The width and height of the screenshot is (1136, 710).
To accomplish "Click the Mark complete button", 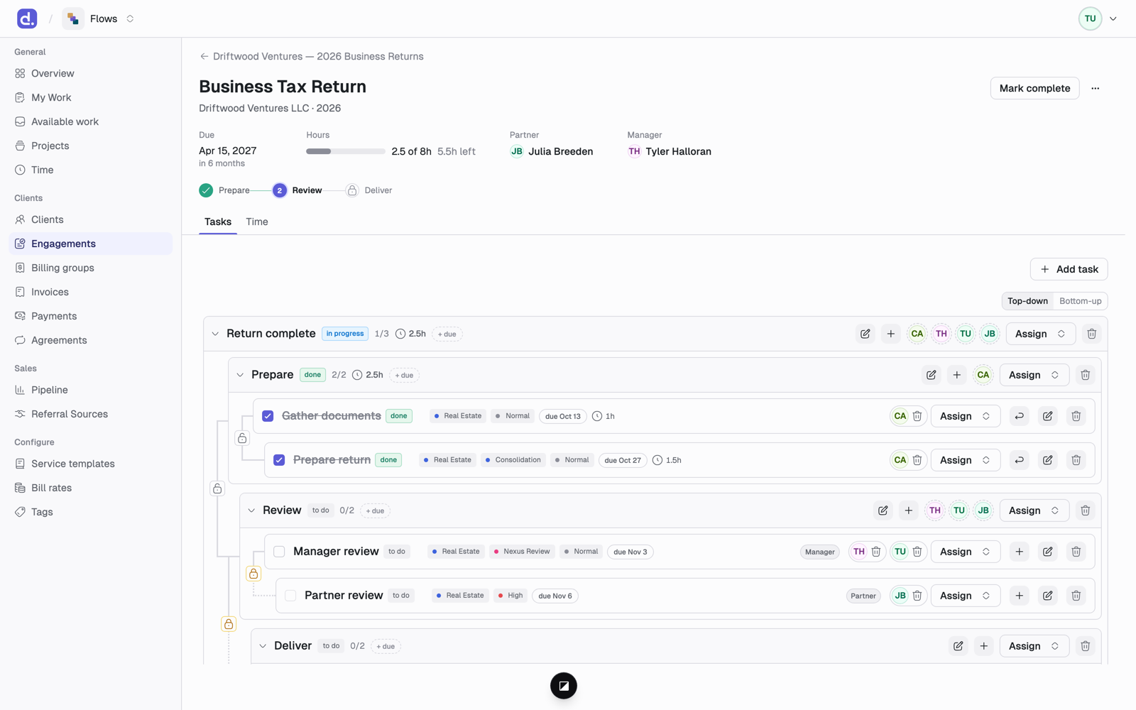I will click(1034, 88).
